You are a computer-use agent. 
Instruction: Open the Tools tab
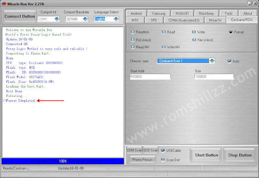(229, 13)
